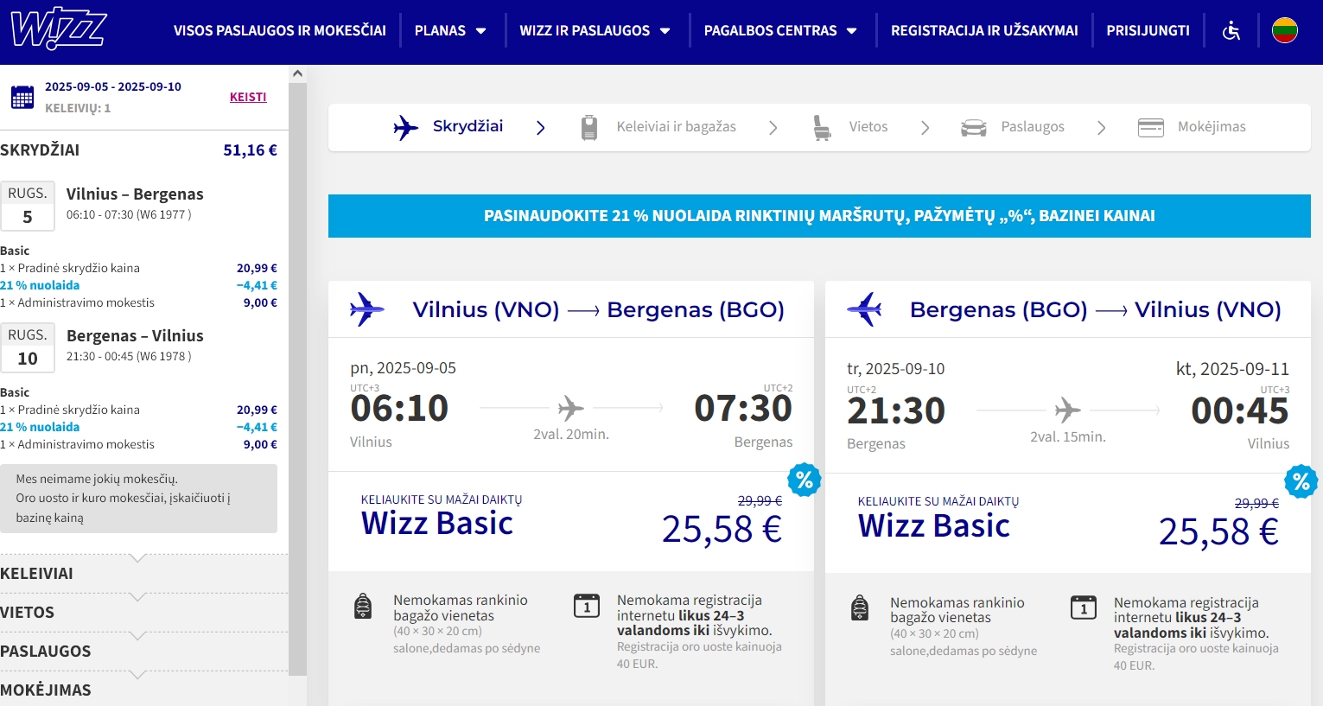
Task: Expand the Mokėjimas sidebar section
Action: pyautogui.click(x=144, y=690)
